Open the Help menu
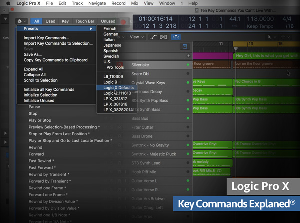 193,3
